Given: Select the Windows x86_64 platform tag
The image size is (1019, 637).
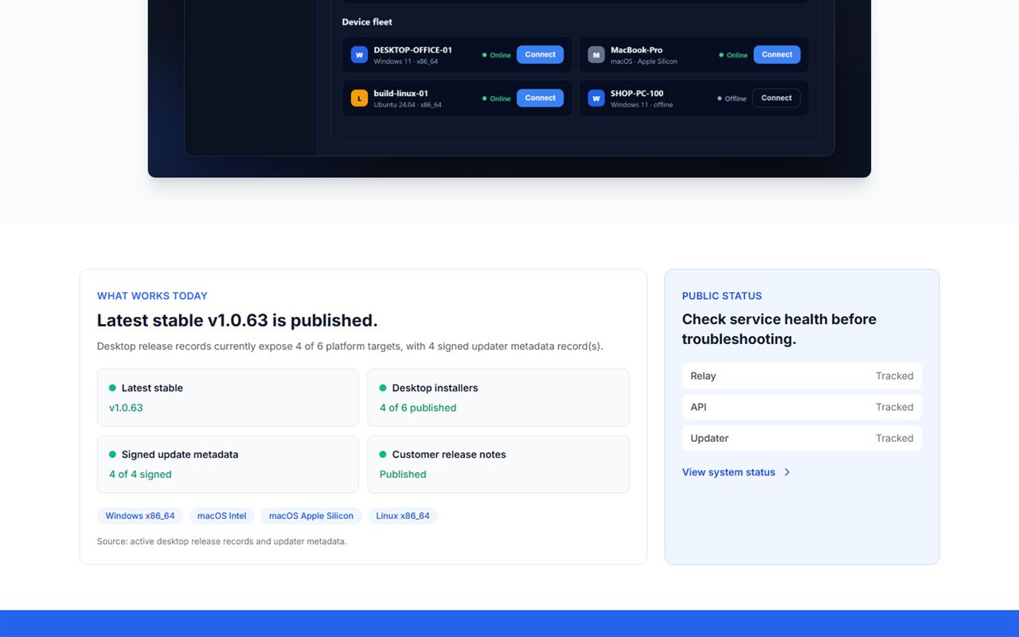Looking at the screenshot, I should 140,516.
